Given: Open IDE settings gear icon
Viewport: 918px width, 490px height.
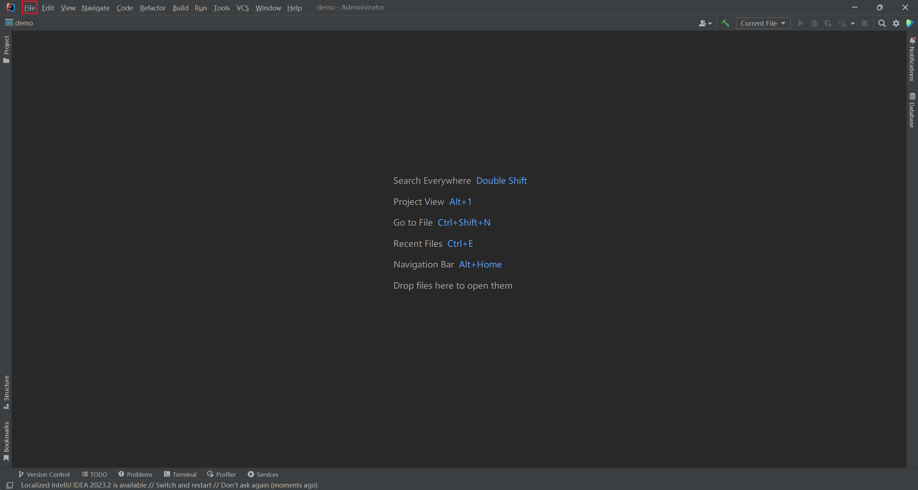Looking at the screenshot, I should click(x=896, y=23).
